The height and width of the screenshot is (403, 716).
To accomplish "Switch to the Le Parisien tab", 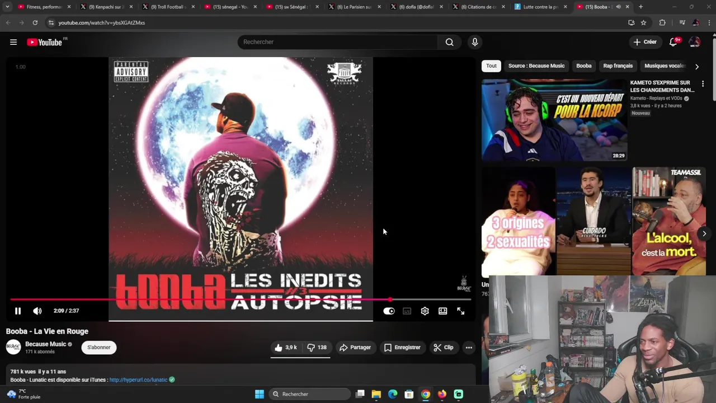I will click(x=355, y=7).
